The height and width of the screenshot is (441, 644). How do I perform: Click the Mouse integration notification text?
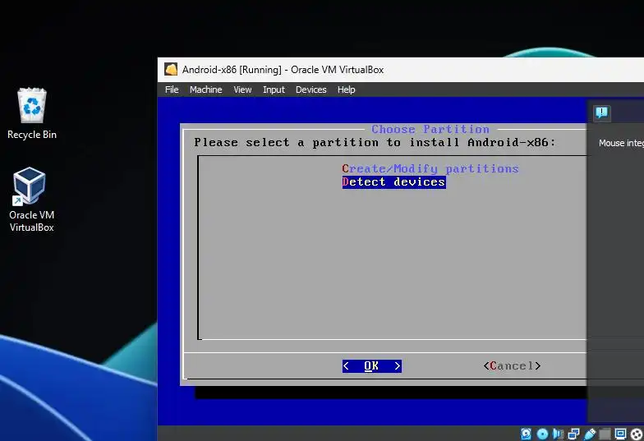621,143
